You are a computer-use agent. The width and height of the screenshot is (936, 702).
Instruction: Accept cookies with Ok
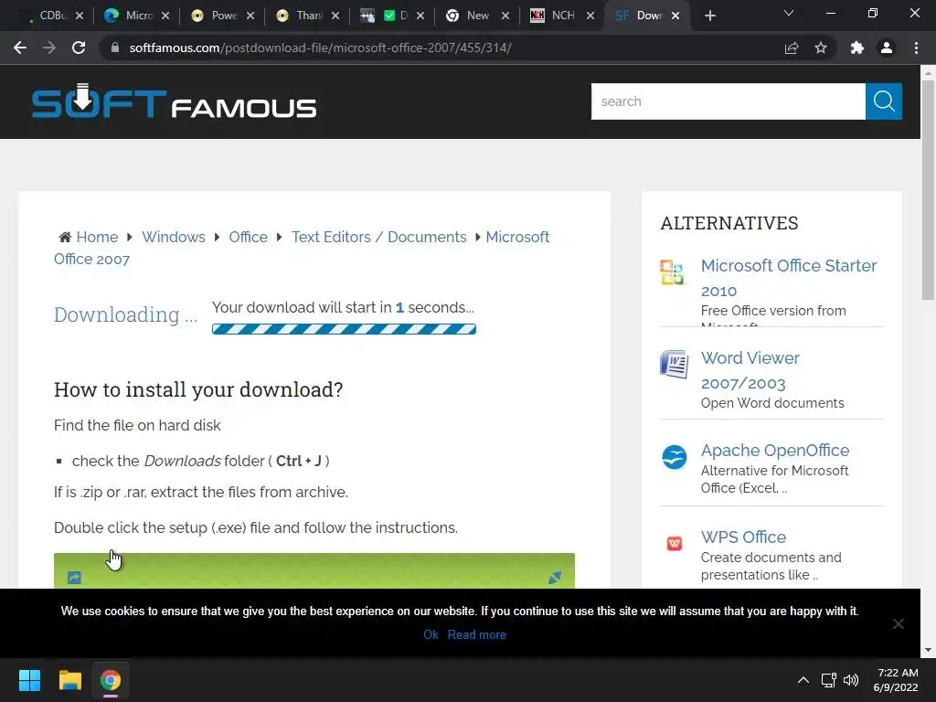[x=431, y=634]
